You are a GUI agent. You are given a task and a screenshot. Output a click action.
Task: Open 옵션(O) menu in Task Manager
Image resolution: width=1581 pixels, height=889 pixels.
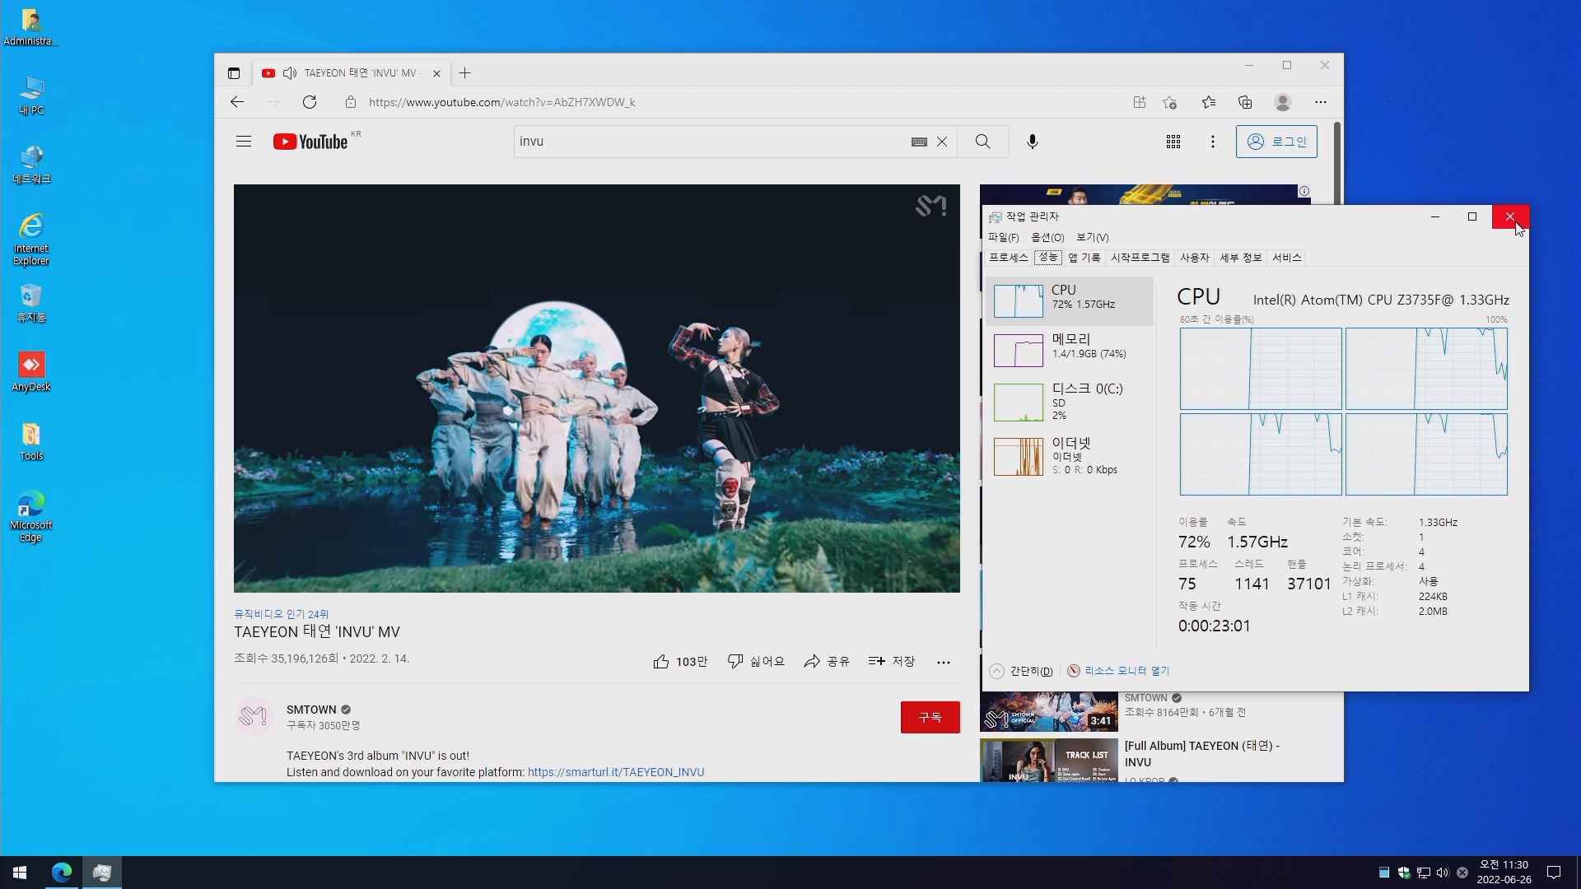(1047, 238)
